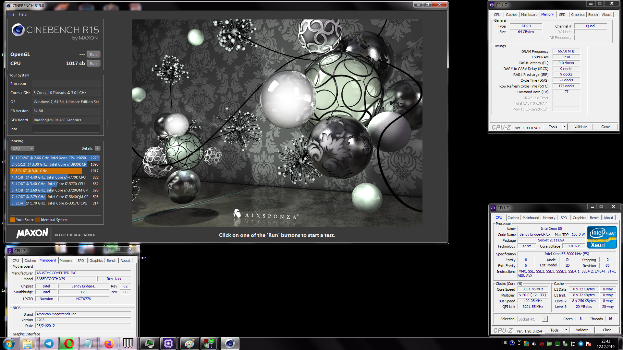Open the AVG antivirus tray icon
This screenshot has height=350, width=623.
pyautogui.click(x=526, y=344)
